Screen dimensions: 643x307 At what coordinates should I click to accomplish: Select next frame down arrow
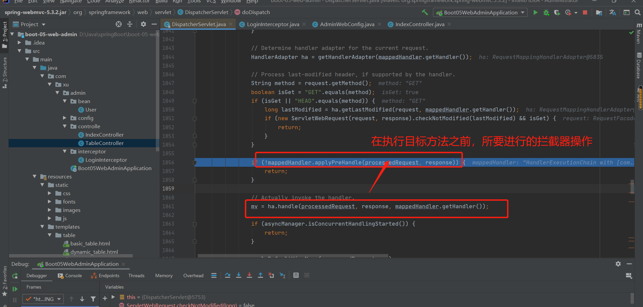click(x=82, y=299)
